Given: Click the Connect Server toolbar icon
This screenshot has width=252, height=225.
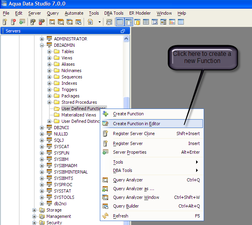Looking at the screenshot, I should coord(33,22).
